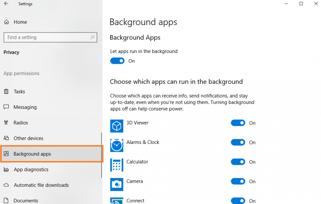Switch off Camera background toggle
Image resolution: width=321 pixels, height=204 pixels.
pos(238,181)
